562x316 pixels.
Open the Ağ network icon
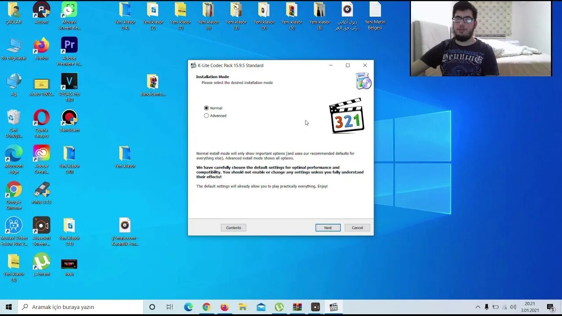tap(14, 85)
